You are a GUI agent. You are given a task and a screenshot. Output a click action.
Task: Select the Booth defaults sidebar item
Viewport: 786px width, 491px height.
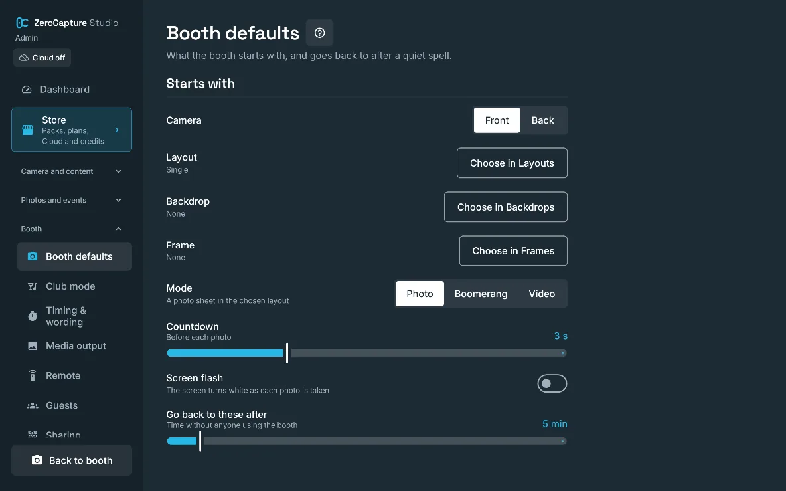coord(75,256)
